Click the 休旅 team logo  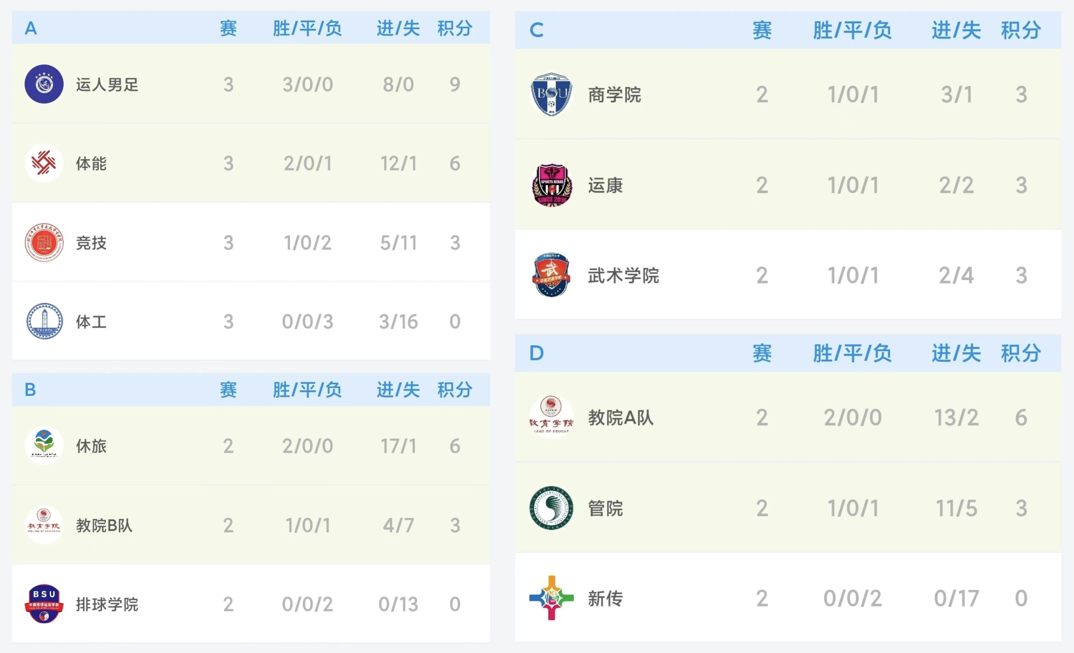coord(44,446)
